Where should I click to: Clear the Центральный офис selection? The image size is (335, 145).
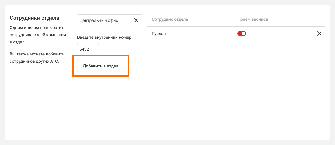click(x=136, y=21)
